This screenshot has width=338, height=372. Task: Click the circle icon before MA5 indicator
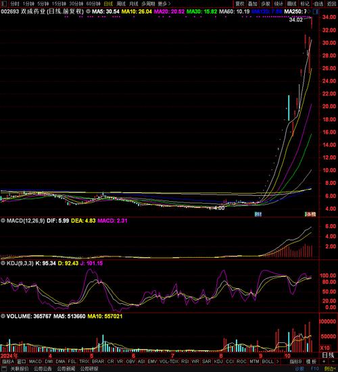(x=88, y=11)
